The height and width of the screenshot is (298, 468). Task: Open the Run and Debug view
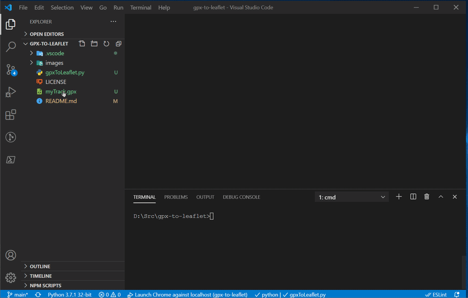click(11, 92)
